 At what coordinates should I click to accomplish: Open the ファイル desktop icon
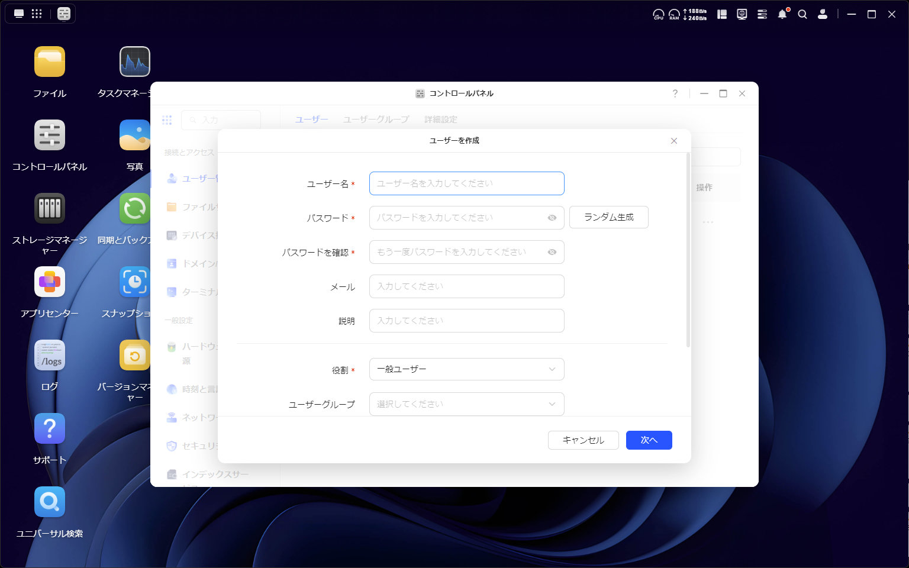pyautogui.click(x=50, y=62)
